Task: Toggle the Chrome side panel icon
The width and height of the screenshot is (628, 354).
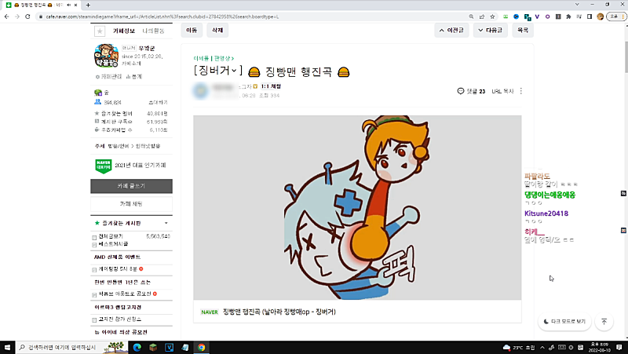Action: tap(590, 16)
